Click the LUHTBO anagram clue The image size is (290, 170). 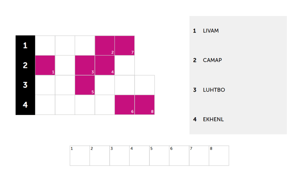pyautogui.click(x=214, y=90)
